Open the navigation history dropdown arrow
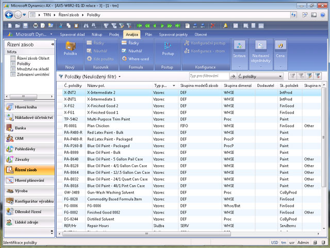Viewport: 330px width, 248px height. (24, 15)
